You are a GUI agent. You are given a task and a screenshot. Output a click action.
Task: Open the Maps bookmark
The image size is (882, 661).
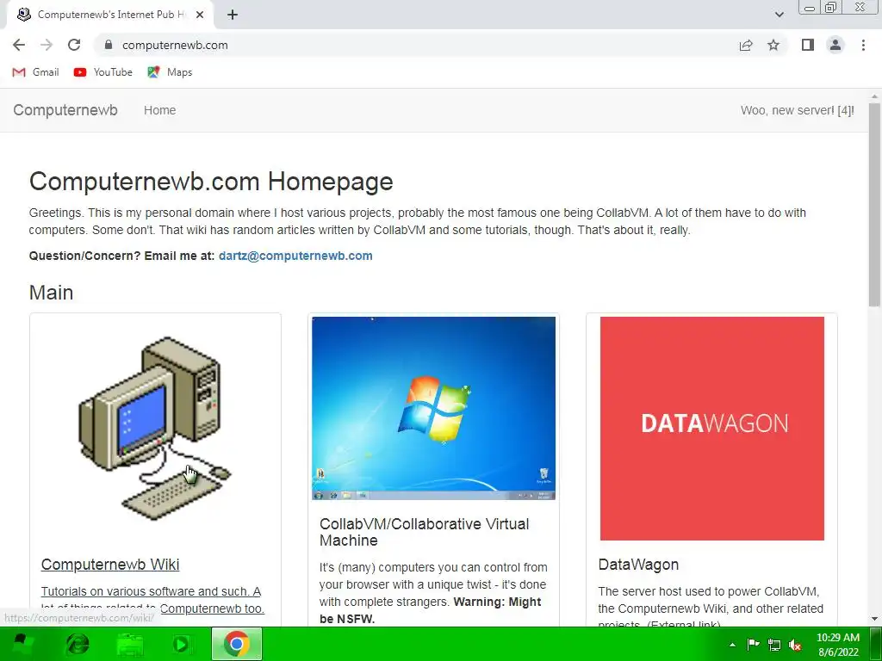coord(170,72)
